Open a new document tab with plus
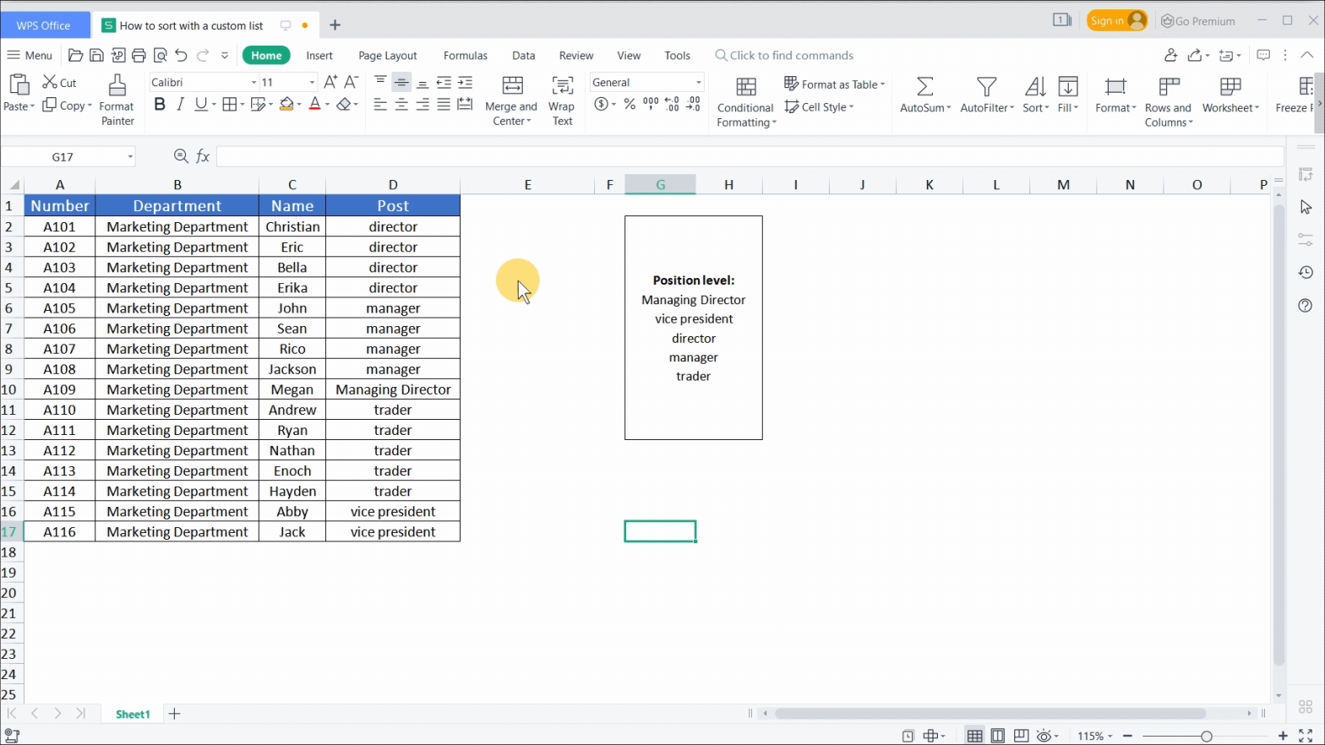Viewport: 1325px width, 745px height. pos(335,25)
